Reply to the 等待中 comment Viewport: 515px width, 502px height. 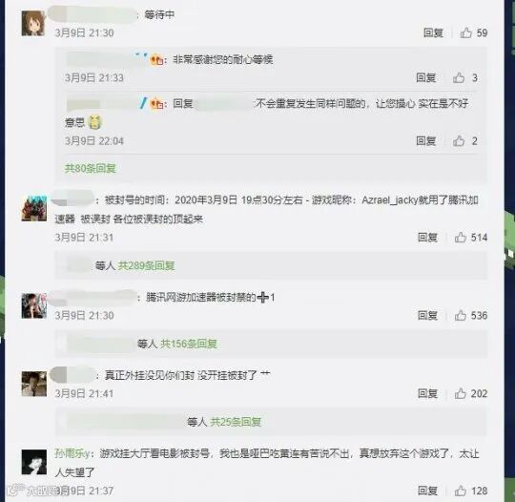433,32
